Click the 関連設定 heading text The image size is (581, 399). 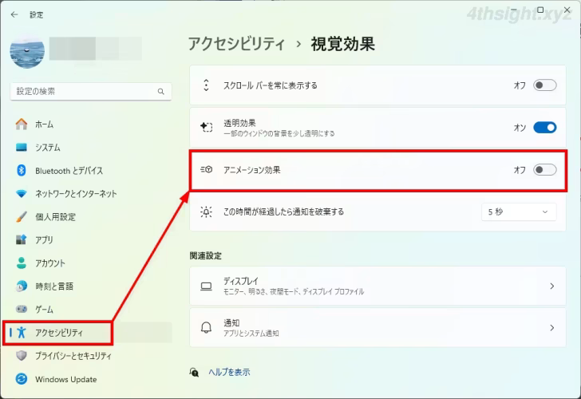[x=206, y=255]
